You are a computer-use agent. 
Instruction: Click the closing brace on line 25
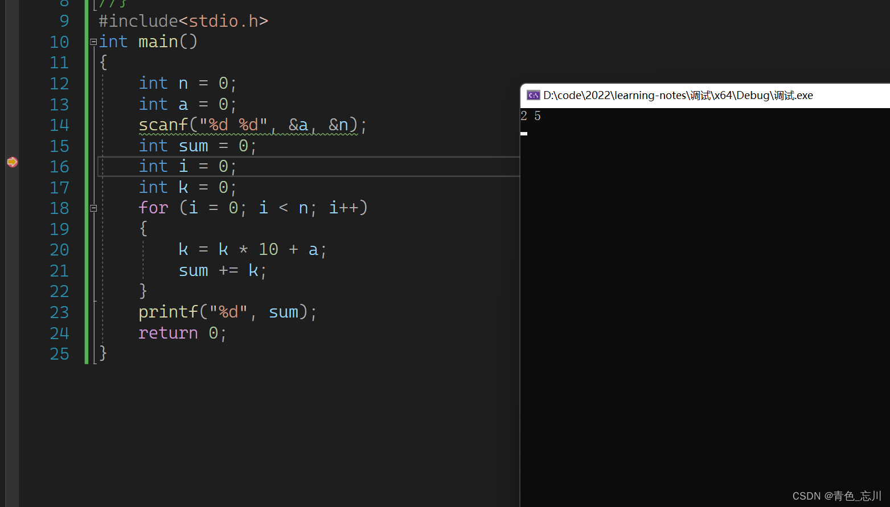tap(103, 354)
